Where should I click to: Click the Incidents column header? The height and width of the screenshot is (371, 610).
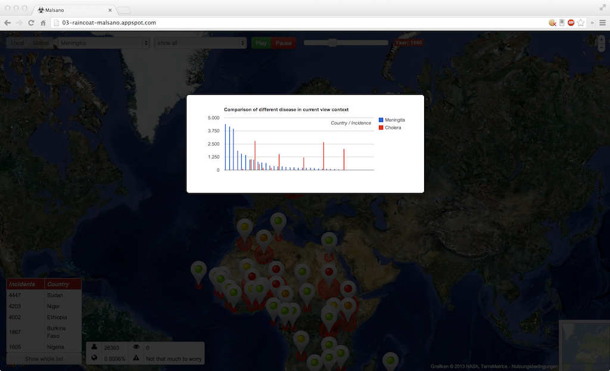[26, 284]
